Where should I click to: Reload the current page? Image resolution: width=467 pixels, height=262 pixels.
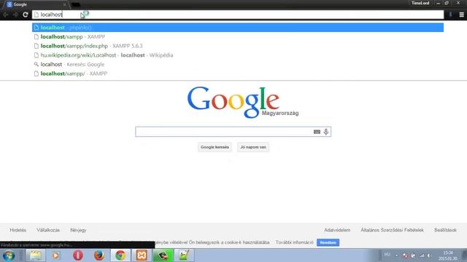coord(26,15)
